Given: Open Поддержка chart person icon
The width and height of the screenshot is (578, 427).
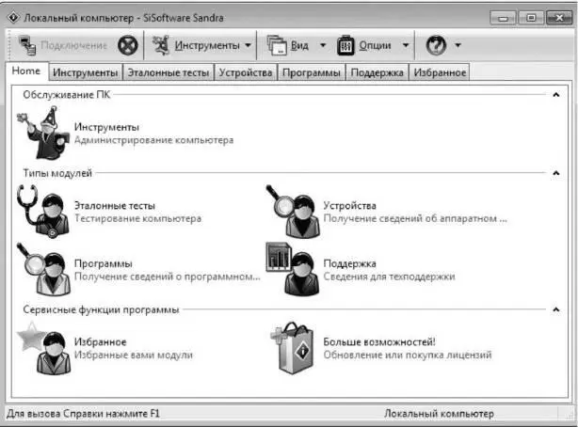Looking at the screenshot, I should click(x=293, y=269).
